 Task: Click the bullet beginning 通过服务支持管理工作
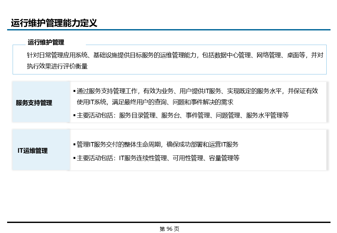click(x=195, y=91)
